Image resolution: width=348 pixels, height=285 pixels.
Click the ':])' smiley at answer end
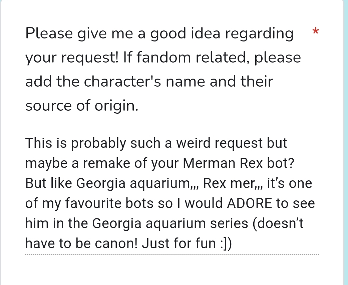pos(226,243)
